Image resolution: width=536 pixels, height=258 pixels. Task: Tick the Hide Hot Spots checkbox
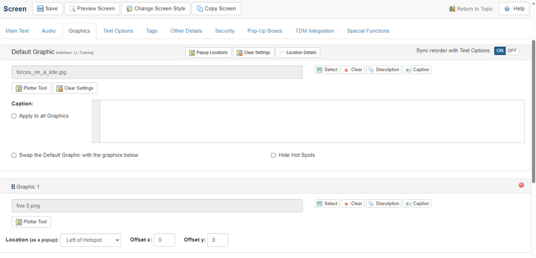pos(273,155)
